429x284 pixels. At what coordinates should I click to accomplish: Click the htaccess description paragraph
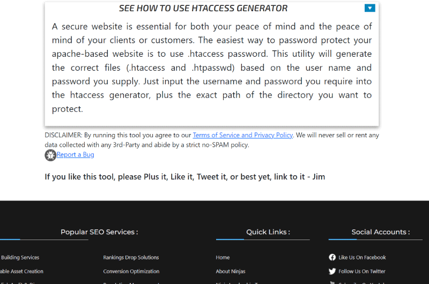point(212,68)
